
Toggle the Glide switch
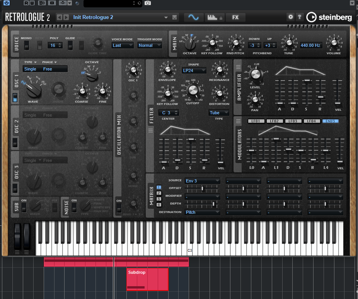(x=70, y=45)
